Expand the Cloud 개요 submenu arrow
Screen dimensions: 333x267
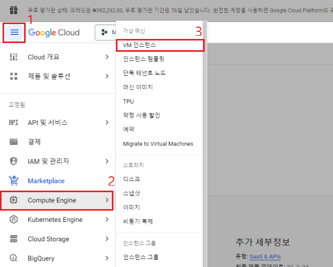[107, 57]
